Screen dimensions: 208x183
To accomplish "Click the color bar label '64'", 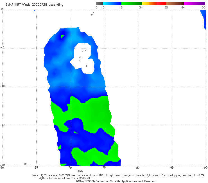I will coord(183,7).
